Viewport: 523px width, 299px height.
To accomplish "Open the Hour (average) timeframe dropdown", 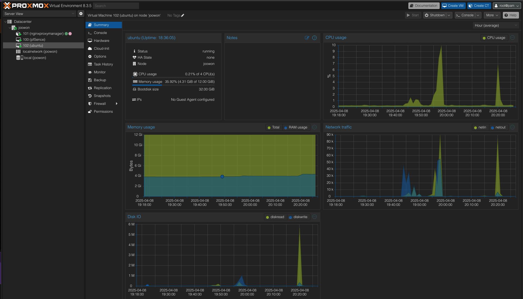I will click(x=496, y=25).
